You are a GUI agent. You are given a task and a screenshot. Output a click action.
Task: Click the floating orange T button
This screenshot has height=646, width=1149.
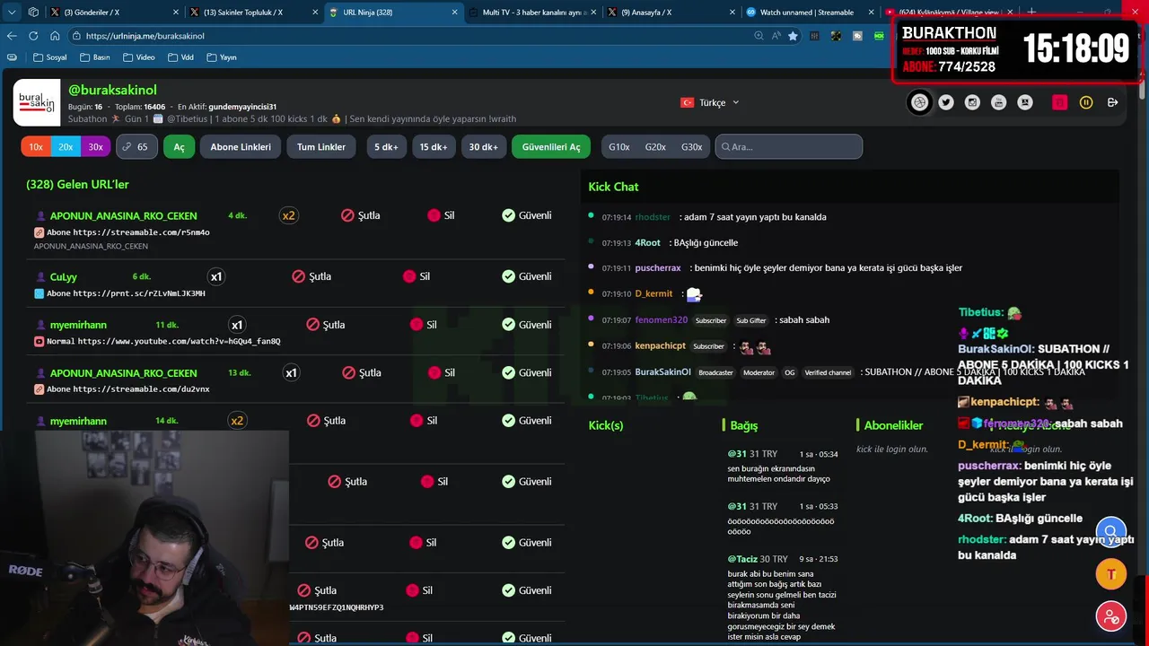tap(1110, 574)
